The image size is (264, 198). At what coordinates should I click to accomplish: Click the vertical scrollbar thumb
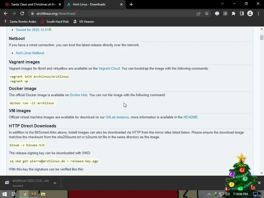point(262,37)
